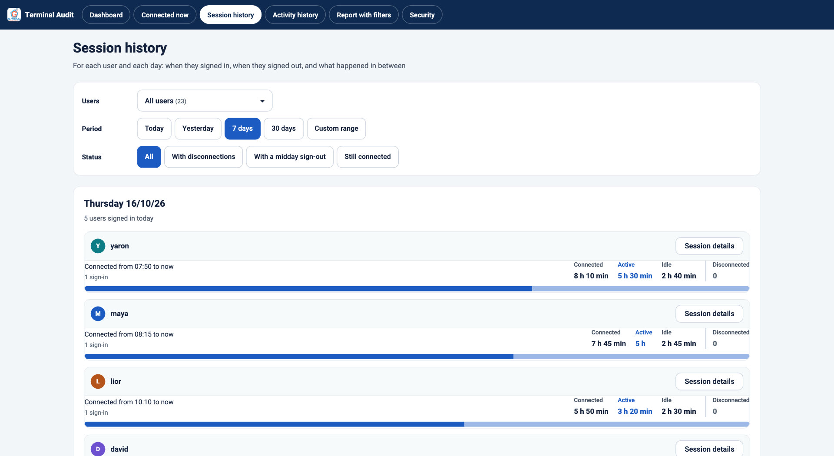Screen dimensions: 834x456
Task: Click the Users dropdown arrow
Action: coord(262,101)
